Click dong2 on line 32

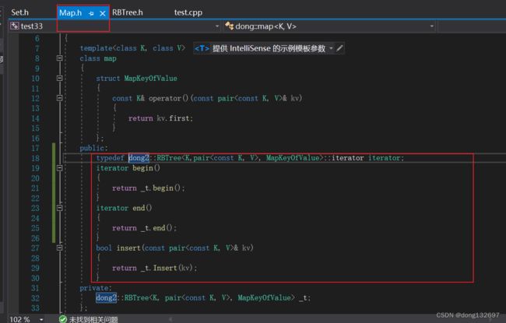coord(106,297)
